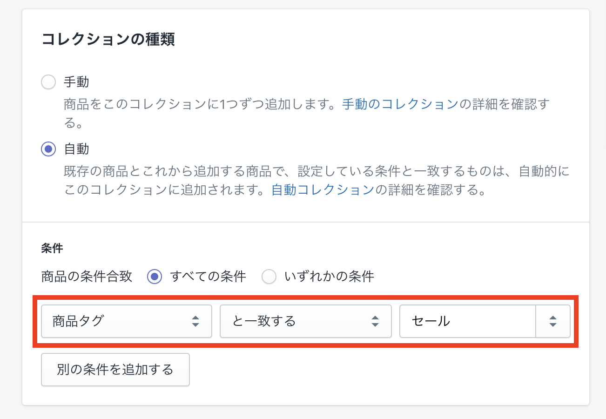The width and height of the screenshot is (606, 419).
Task: Click the コレクションの種類 heading
Action: [108, 39]
